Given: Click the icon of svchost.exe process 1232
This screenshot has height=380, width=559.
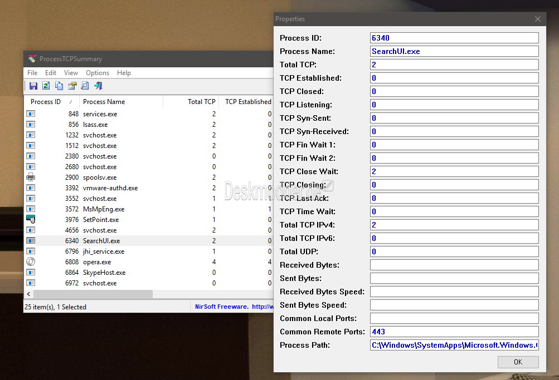Looking at the screenshot, I should [x=31, y=135].
